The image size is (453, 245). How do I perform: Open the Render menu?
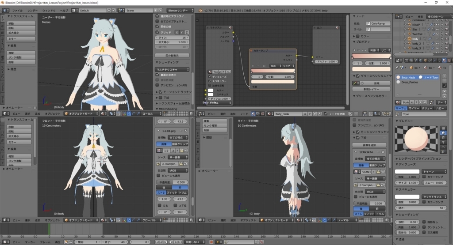(33, 11)
